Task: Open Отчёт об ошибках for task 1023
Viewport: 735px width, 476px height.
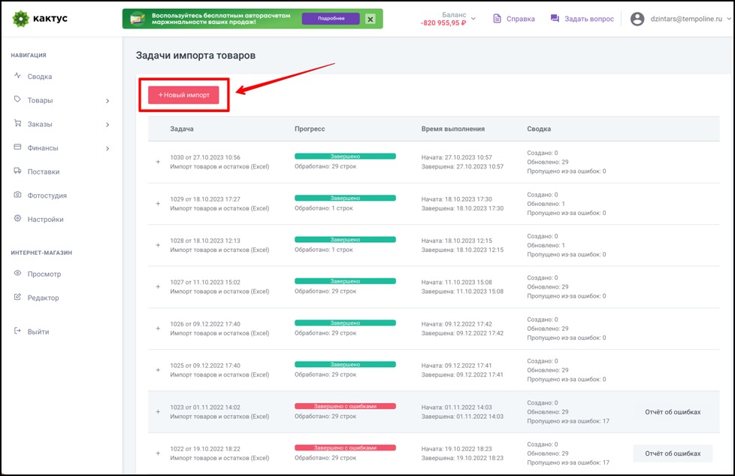Action: click(672, 412)
